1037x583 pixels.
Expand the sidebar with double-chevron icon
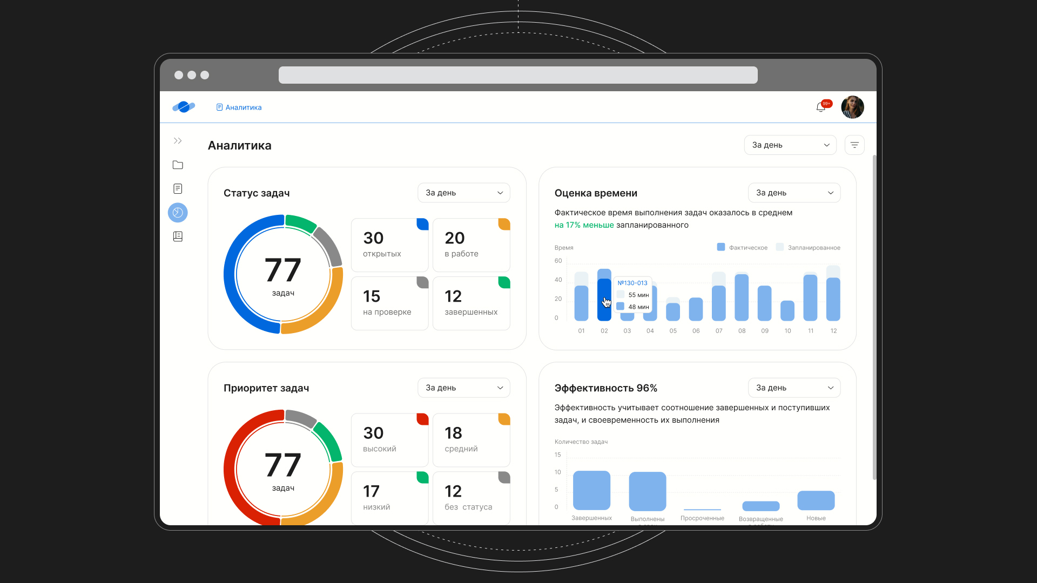[178, 141]
